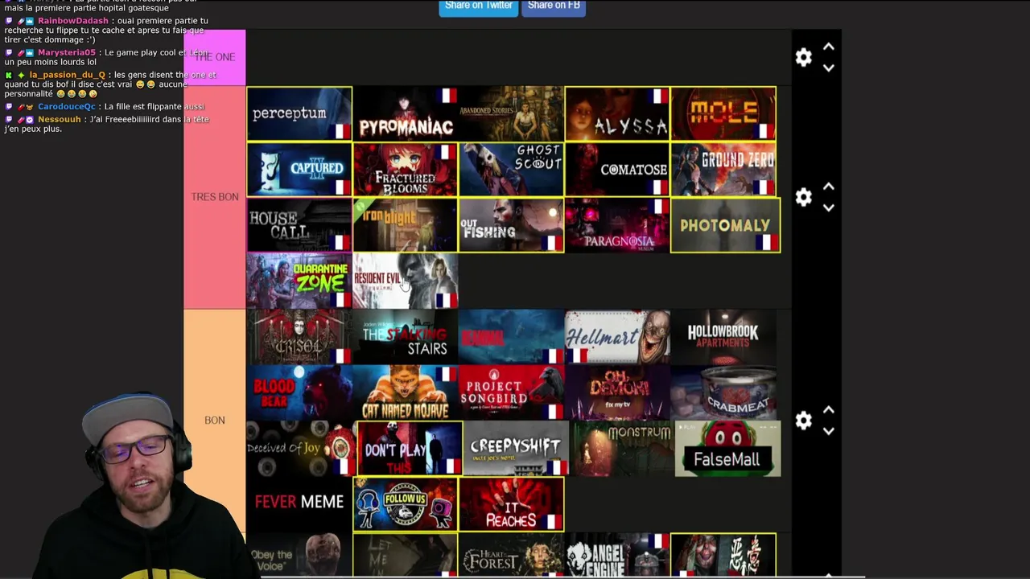Screen dimensions: 1030x579
Task: Pick the Comatose game tile
Action: (617, 170)
